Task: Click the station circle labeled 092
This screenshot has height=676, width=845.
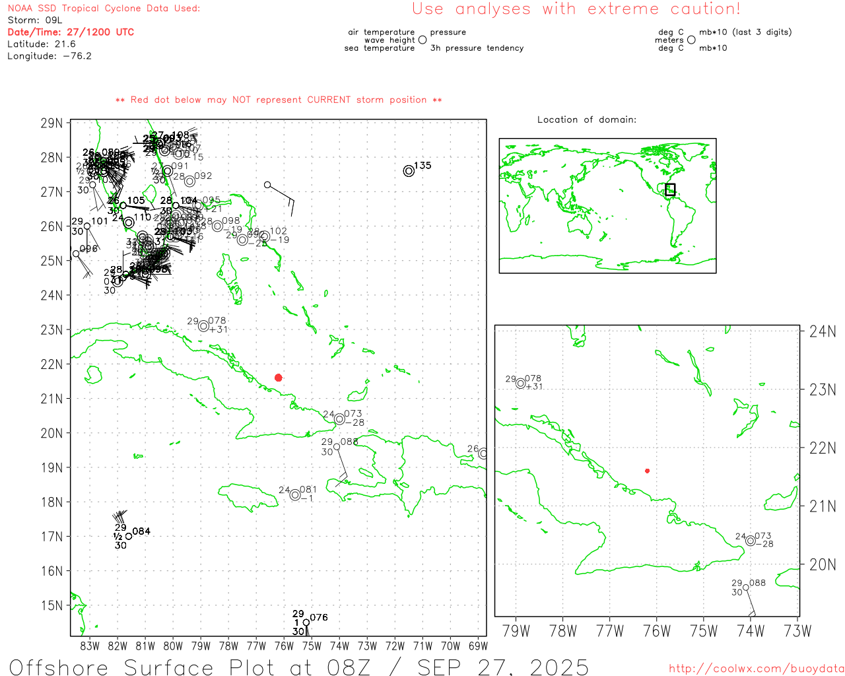Action: (x=189, y=181)
